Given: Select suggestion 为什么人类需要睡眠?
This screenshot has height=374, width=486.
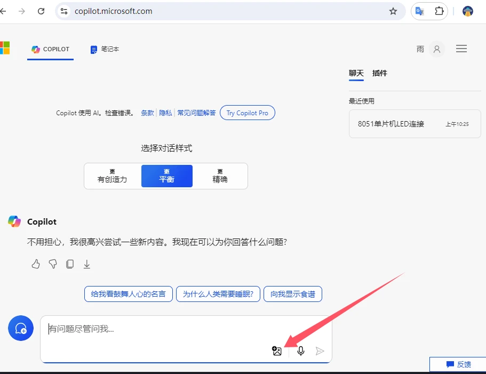Looking at the screenshot, I should pyautogui.click(x=218, y=294).
